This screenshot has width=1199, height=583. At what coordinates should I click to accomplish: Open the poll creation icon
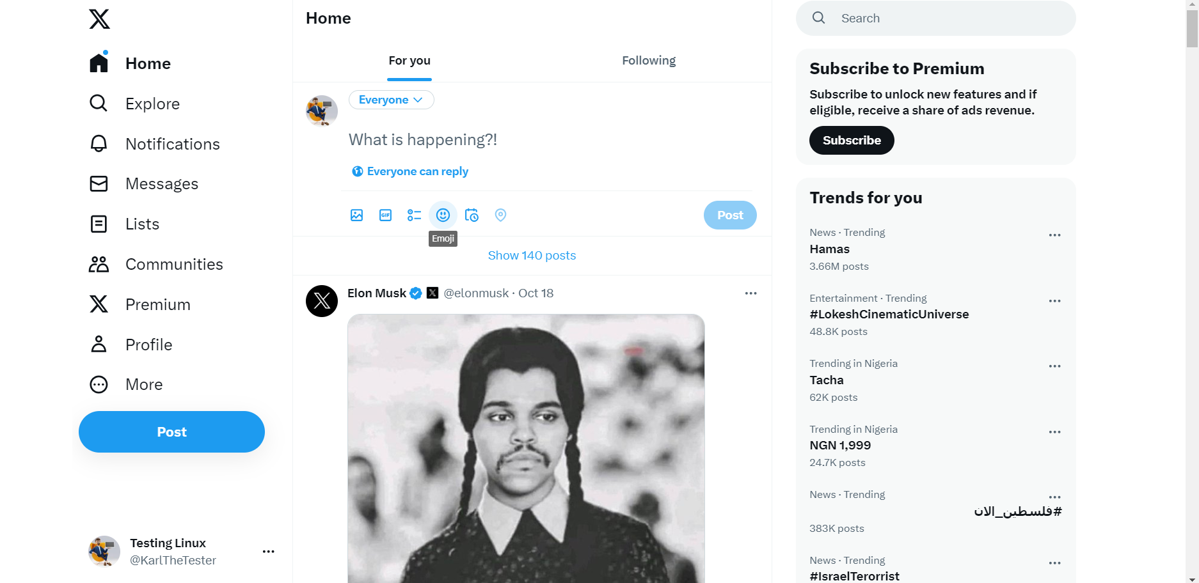coord(414,215)
